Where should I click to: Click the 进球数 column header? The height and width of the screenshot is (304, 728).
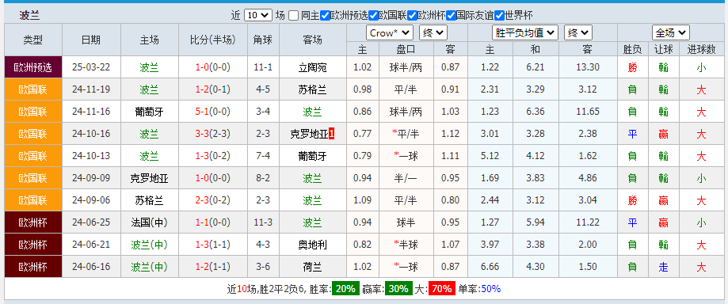click(x=701, y=49)
